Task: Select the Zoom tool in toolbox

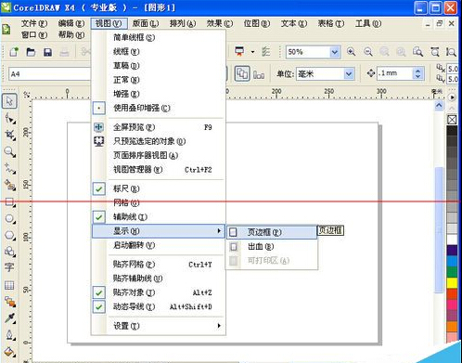Action: pyautogui.click(x=9, y=152)
